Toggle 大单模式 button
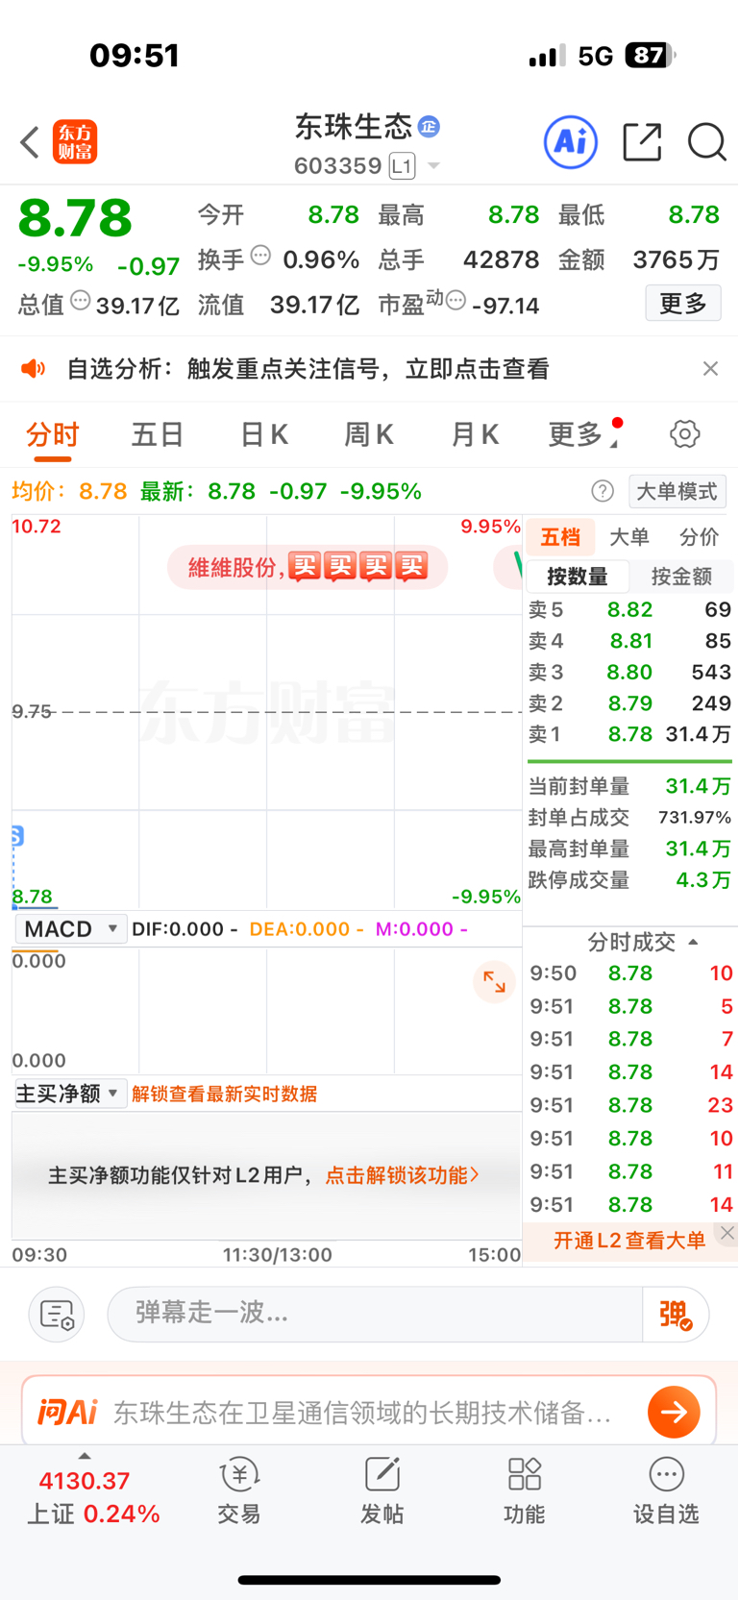The width and height of the screenshot is (739, 1600). (677, 491)
